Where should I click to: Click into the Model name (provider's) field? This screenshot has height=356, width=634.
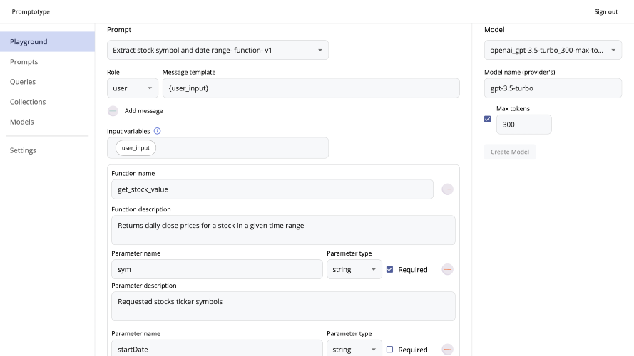(x=553, y=88)
